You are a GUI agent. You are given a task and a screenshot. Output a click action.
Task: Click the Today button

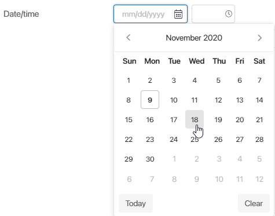coord(135,203)
